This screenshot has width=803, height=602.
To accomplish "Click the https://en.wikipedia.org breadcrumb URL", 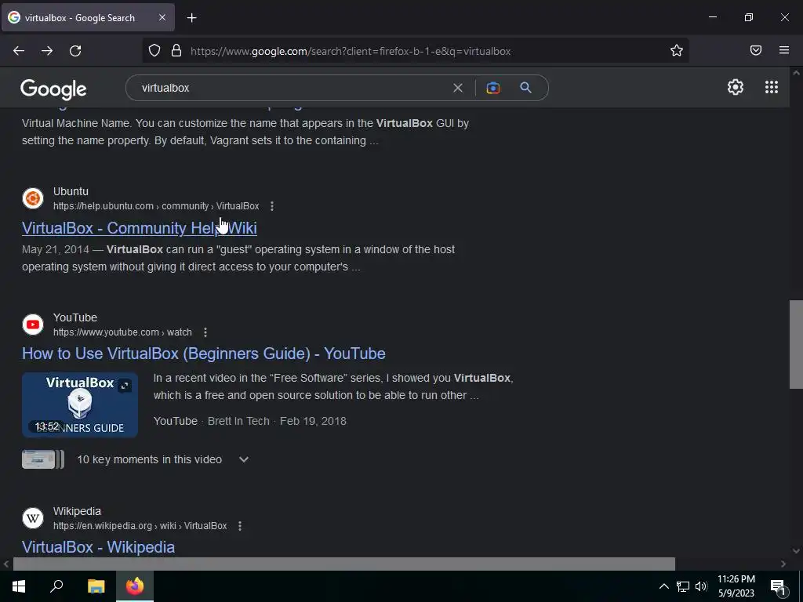I will pyautogui.click(x=140, y=526).
